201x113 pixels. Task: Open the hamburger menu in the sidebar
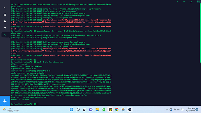click(x=5, y=8)
